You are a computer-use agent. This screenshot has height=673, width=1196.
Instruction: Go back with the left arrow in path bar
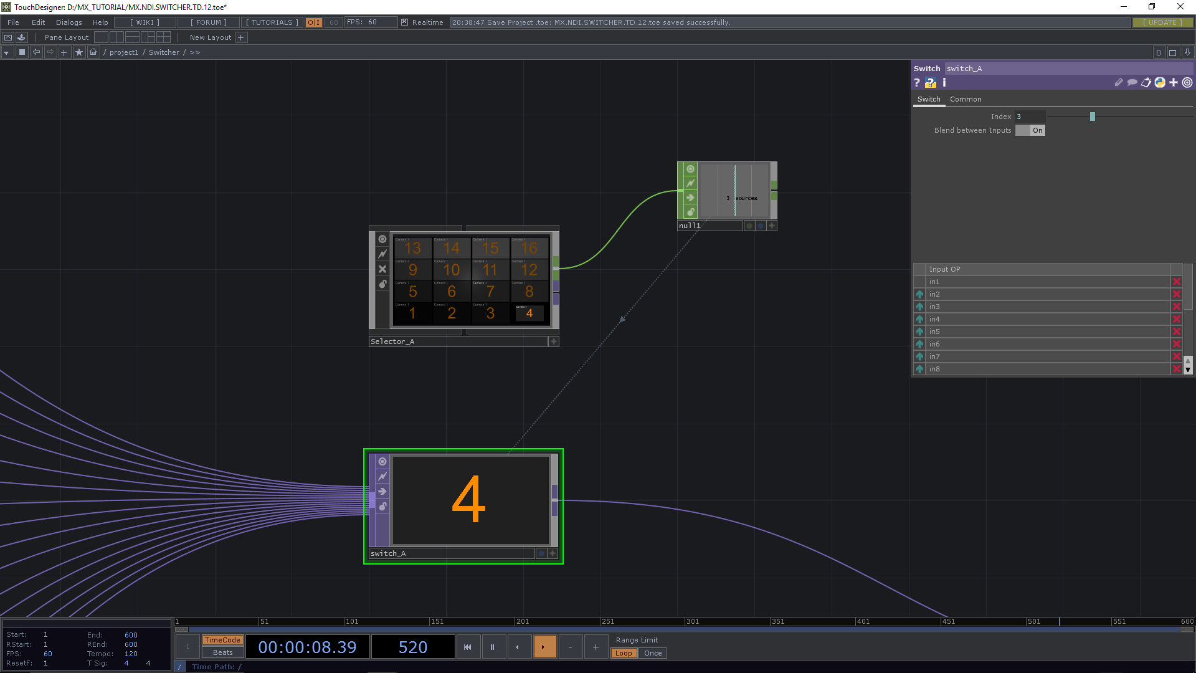tap(36, 52)
